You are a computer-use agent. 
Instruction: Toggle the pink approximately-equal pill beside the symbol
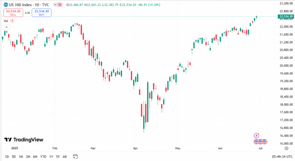click(x=61, y=5)
